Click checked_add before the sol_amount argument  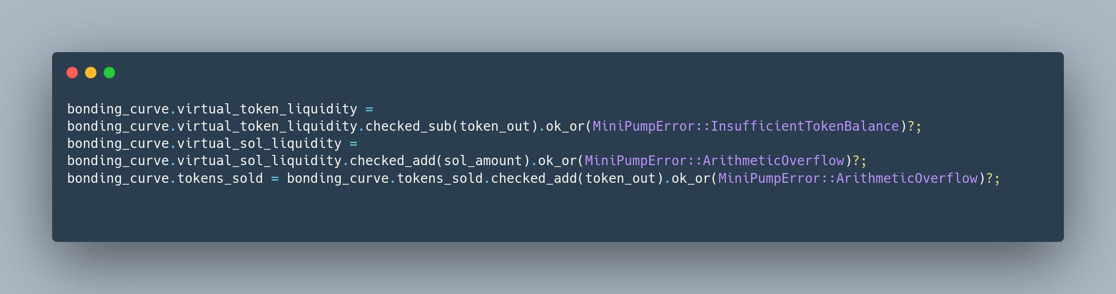(392, 160)
